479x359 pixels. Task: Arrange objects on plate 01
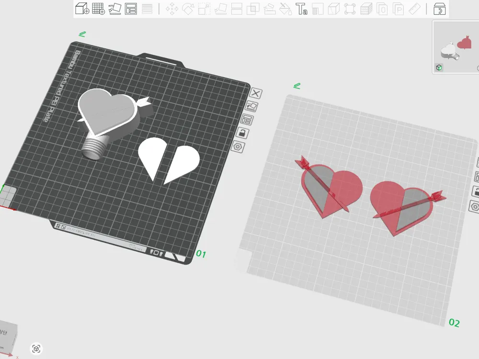[x=247, y=120]
